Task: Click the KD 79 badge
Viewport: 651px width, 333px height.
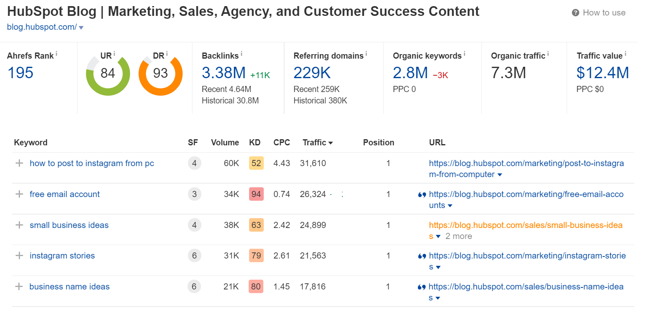Action: [x=256, y=256]
